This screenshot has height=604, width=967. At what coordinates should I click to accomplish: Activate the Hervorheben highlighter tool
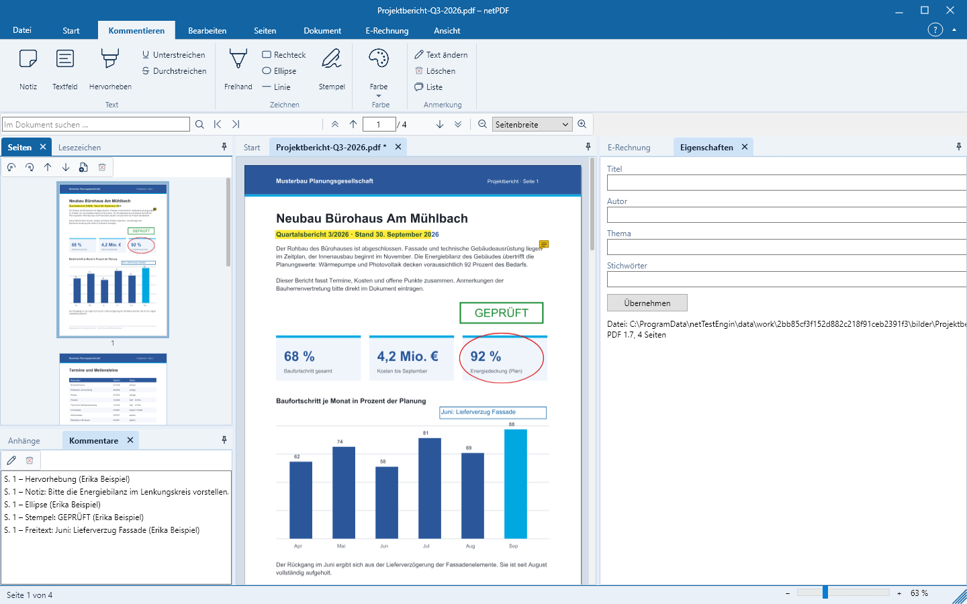[x=110, y=69]
